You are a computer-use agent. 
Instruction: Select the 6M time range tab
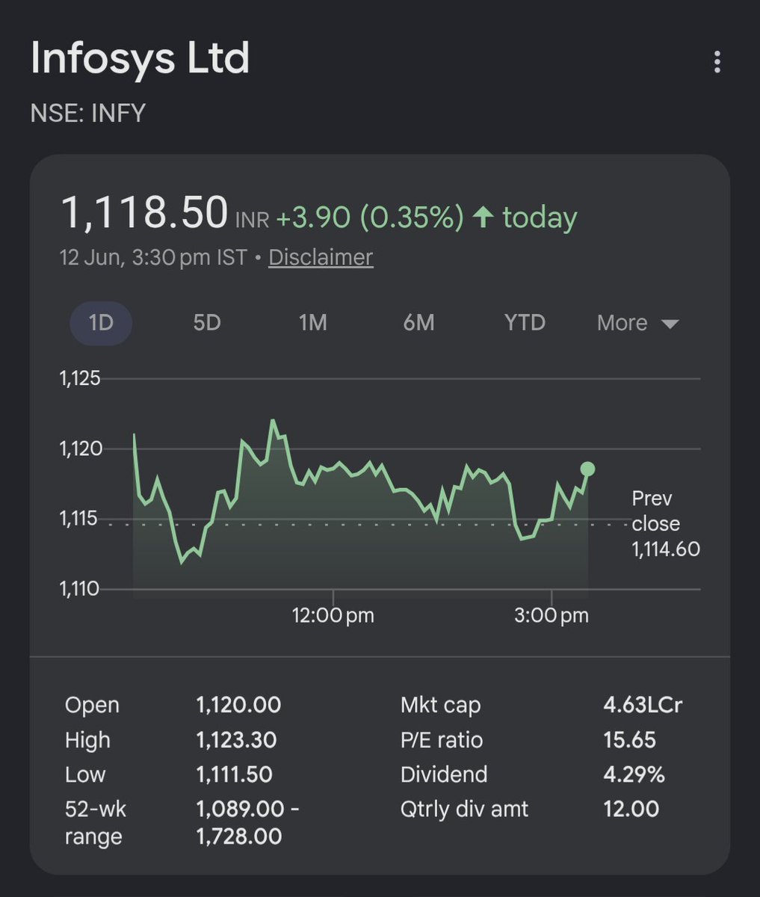418,323
